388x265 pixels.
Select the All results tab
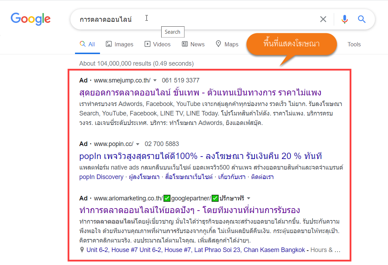coord(87,44)
